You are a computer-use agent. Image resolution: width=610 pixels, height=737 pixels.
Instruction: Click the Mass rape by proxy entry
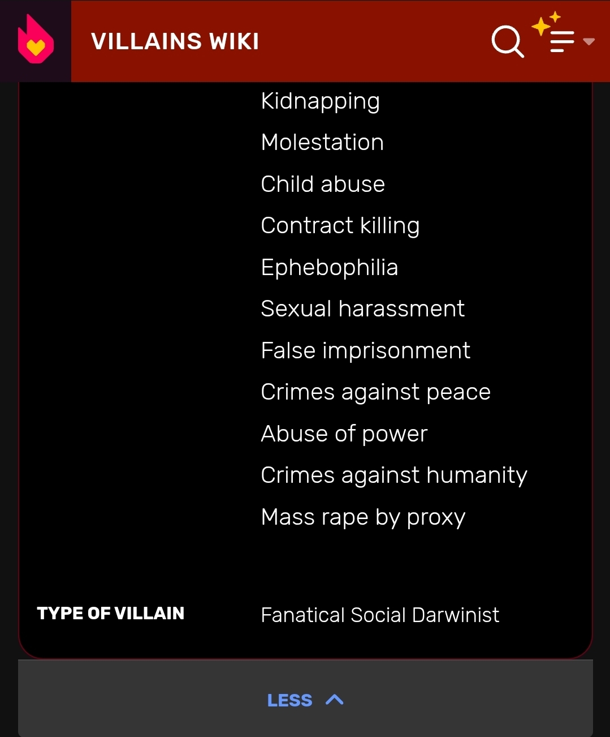363,517
